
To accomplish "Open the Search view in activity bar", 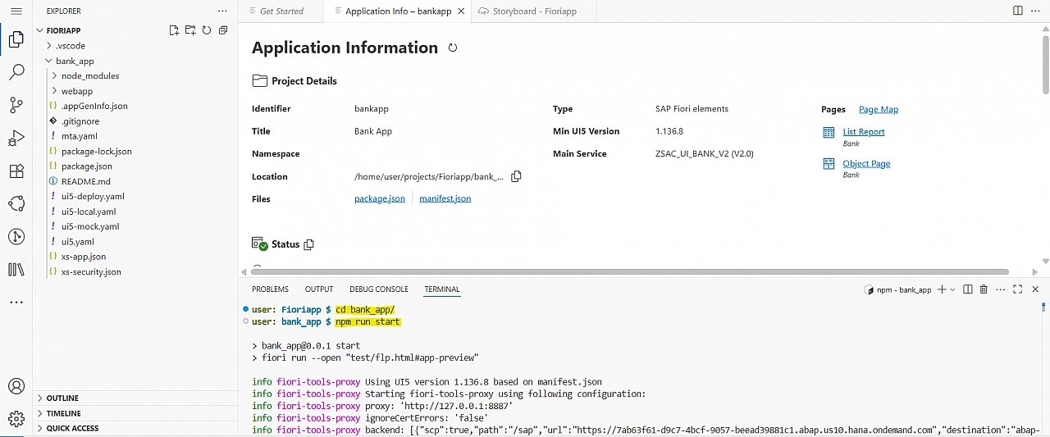I will [16, 72].
